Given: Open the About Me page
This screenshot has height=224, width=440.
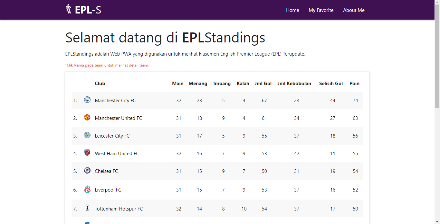Looking at the screenshot, I should pos(354,10).
